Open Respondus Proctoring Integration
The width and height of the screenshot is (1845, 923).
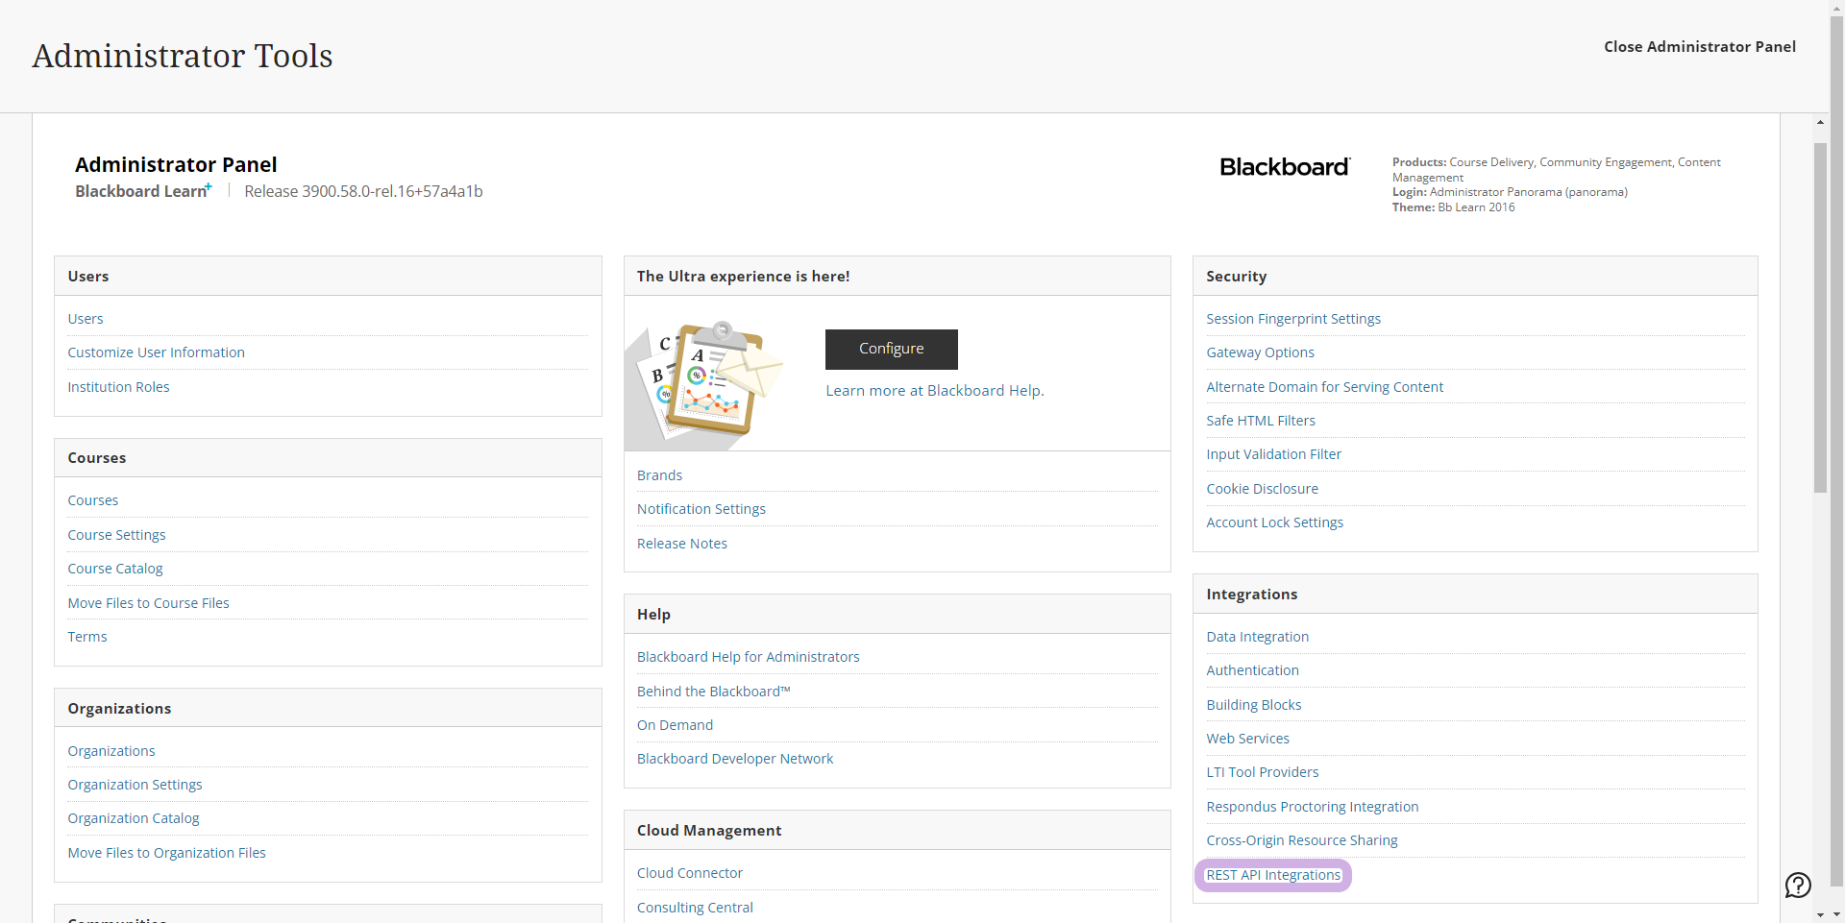tap(1313, 807)
